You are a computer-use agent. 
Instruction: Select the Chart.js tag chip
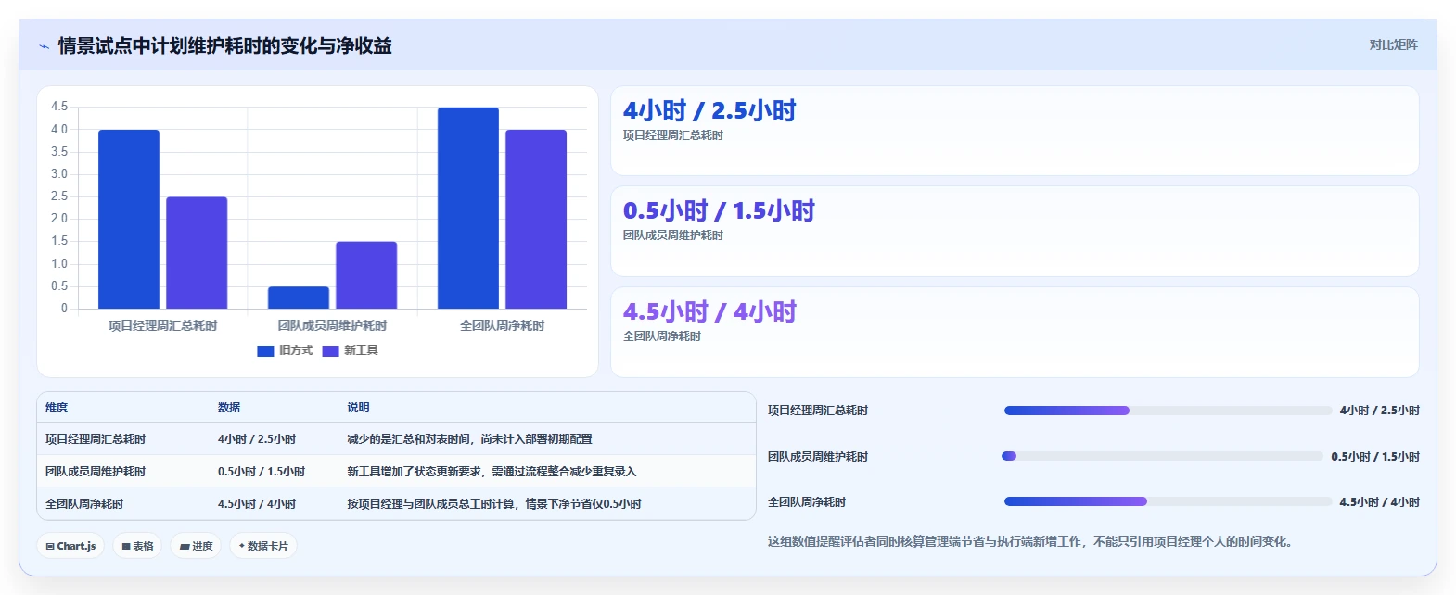70,546
